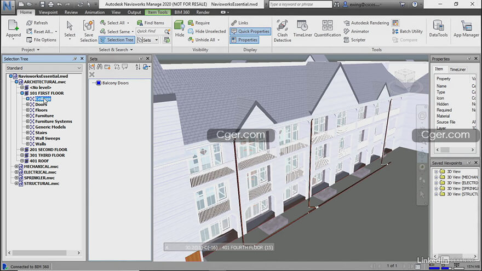Click the keyword search box in title bar

pos(300,4)
